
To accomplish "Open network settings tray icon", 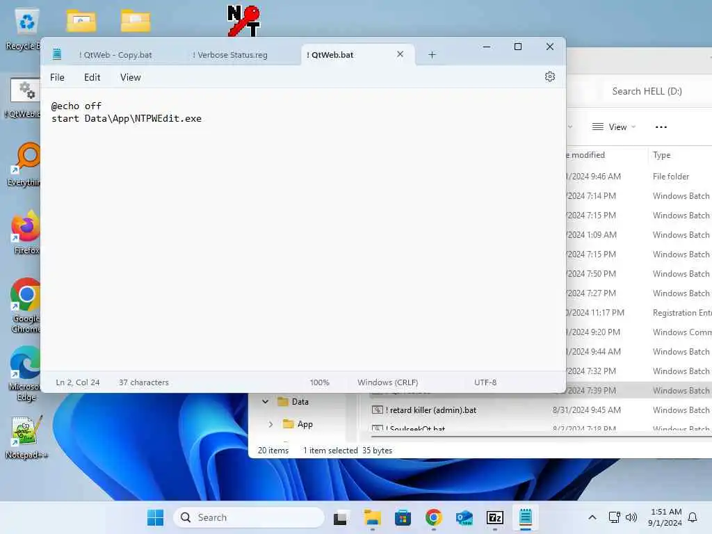I will click(x=614, y=517).
